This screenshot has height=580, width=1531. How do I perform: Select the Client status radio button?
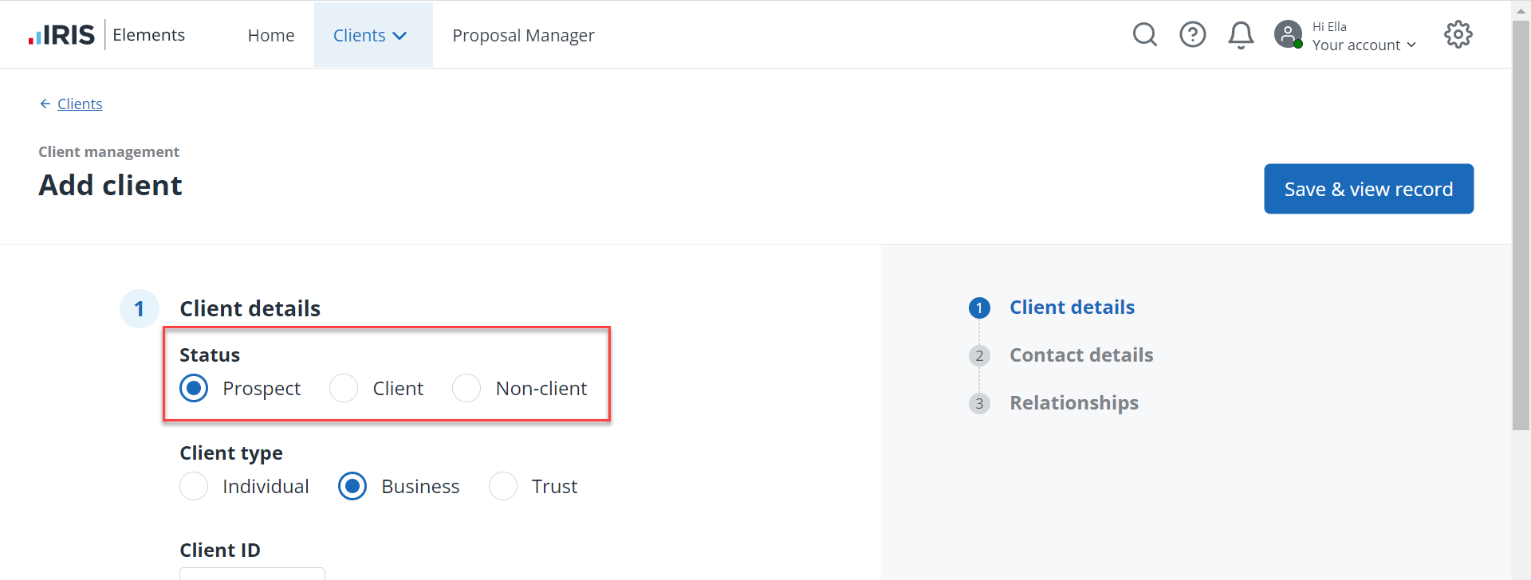click(344, 388)
